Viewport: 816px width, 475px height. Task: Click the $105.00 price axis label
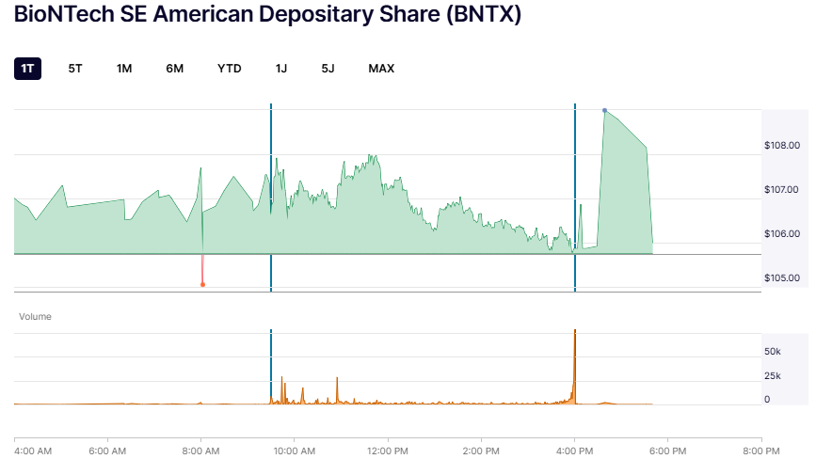(x=782, y=278)
